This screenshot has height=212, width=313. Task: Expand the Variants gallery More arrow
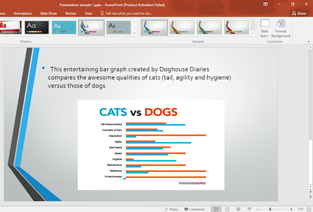coord(253,33)
